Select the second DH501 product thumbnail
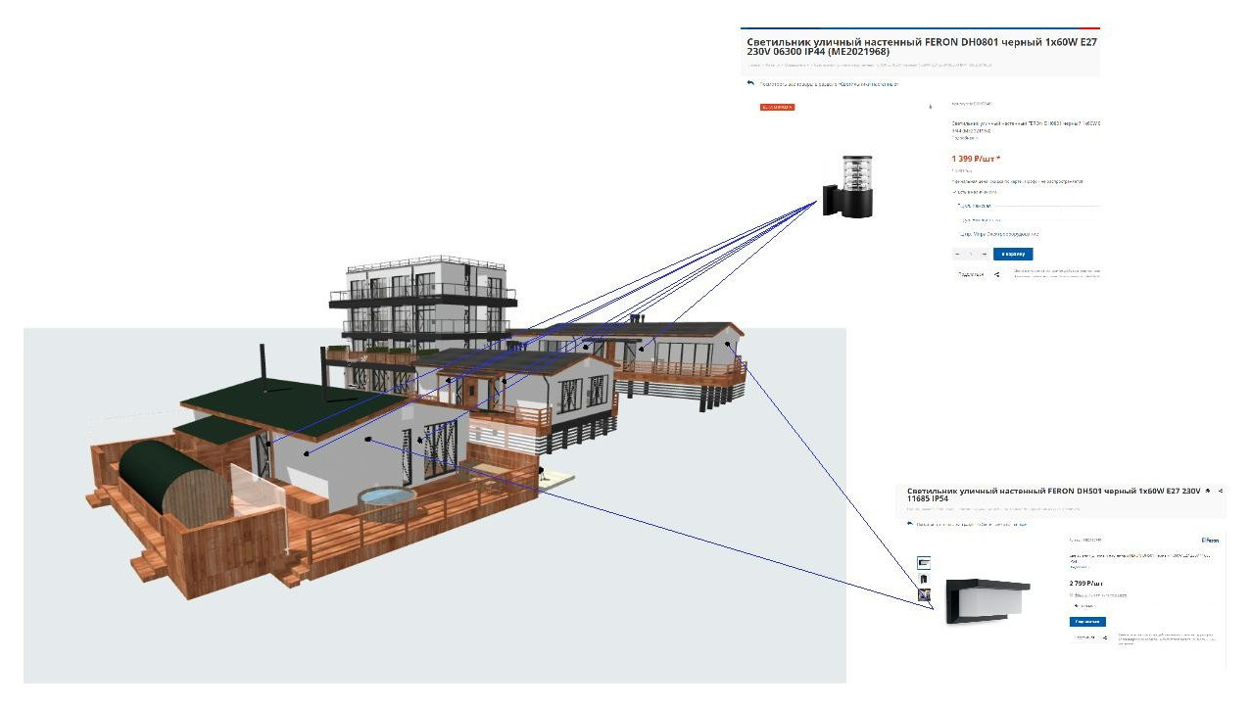This screenshot has height=707, width=1252. tap(923, 579)
